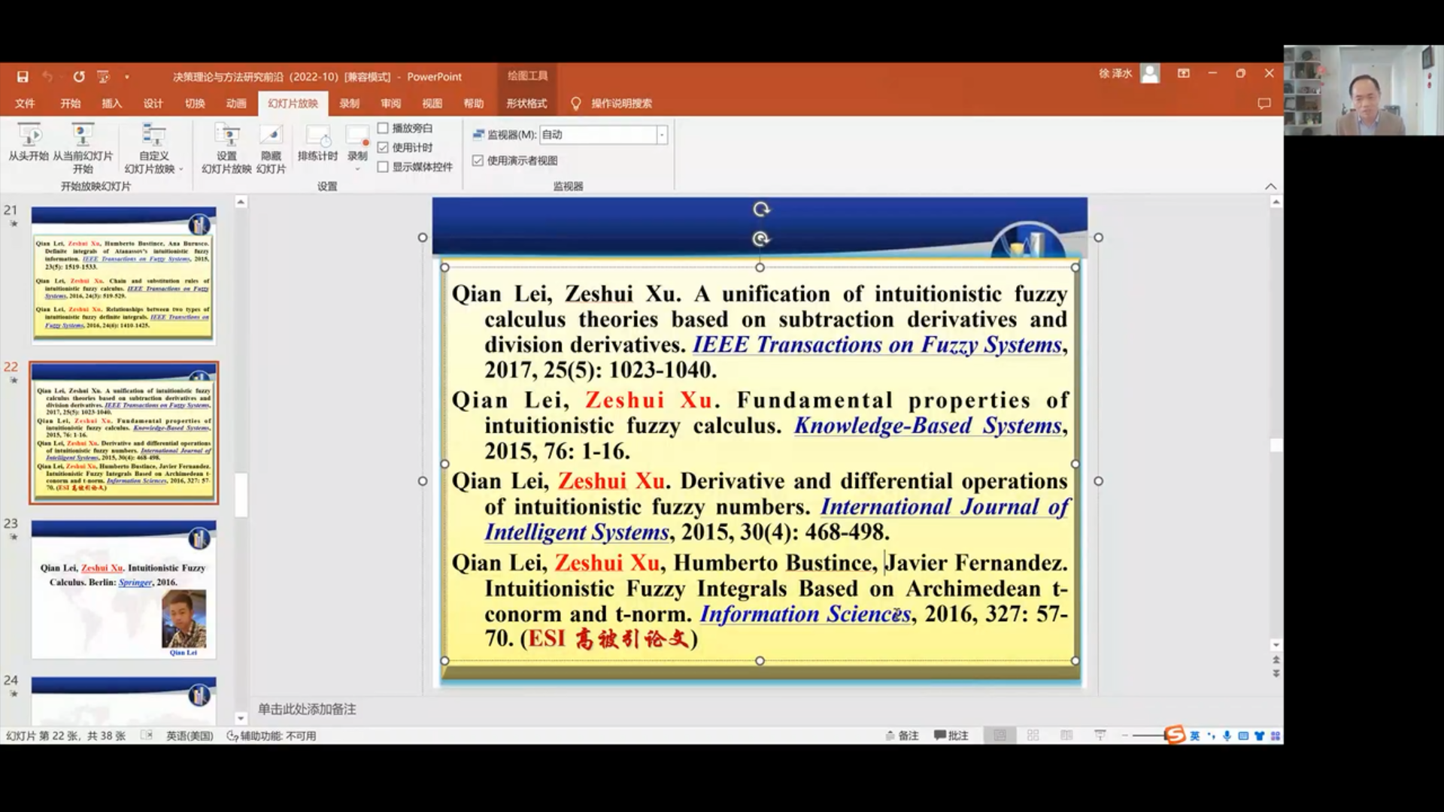Select slide 24 thumbnail
1444x812 pixels.
coord(123,701)
